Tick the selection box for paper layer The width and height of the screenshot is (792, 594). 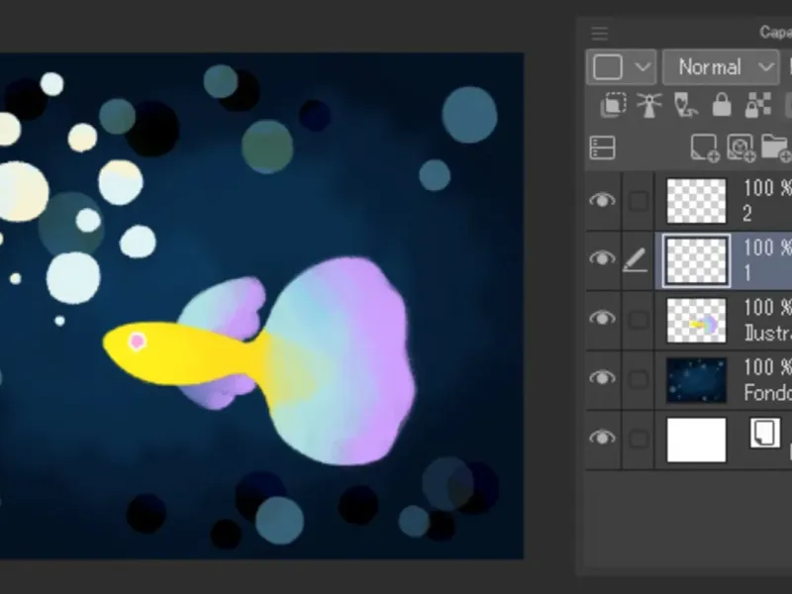point(638,439)
